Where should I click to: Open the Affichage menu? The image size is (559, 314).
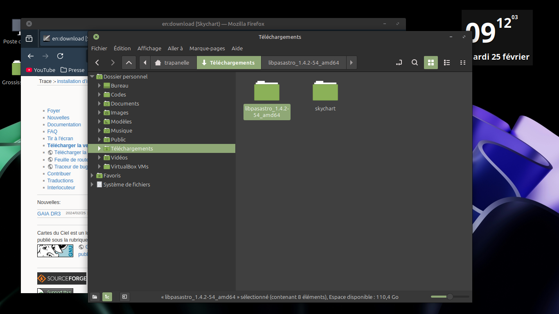(149, 48)
